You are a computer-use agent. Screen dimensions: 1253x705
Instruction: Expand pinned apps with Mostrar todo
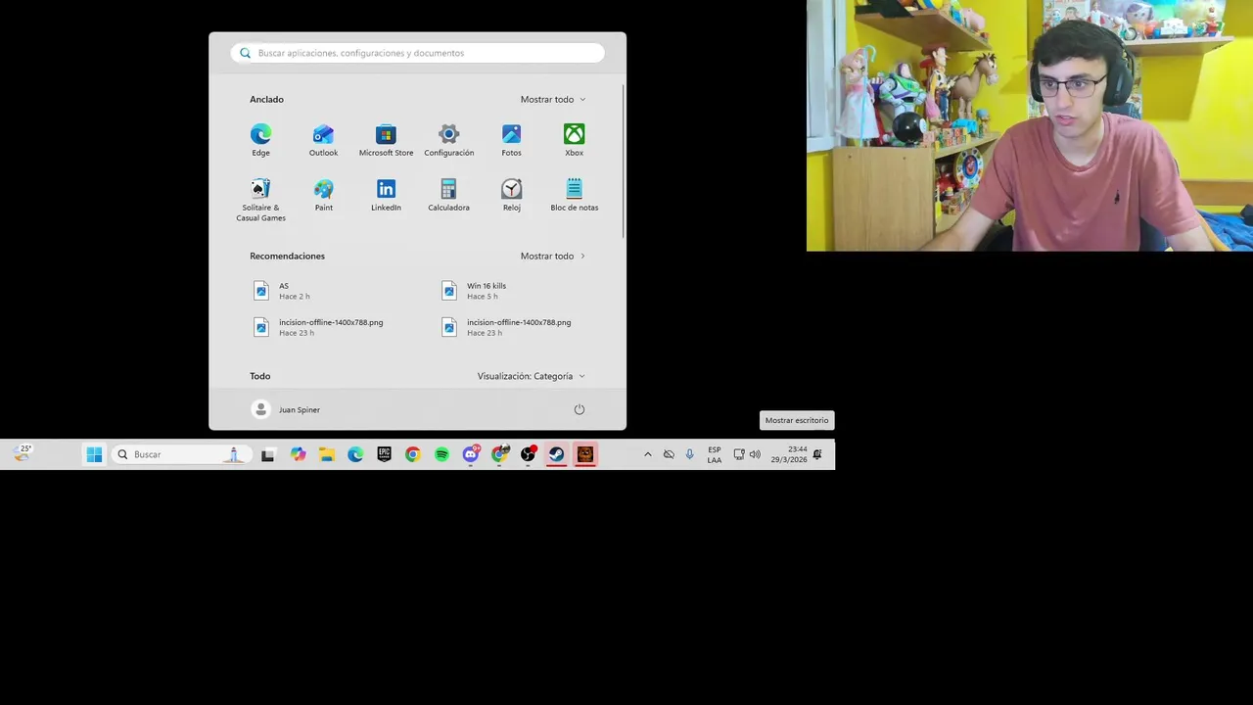(553, 99)
